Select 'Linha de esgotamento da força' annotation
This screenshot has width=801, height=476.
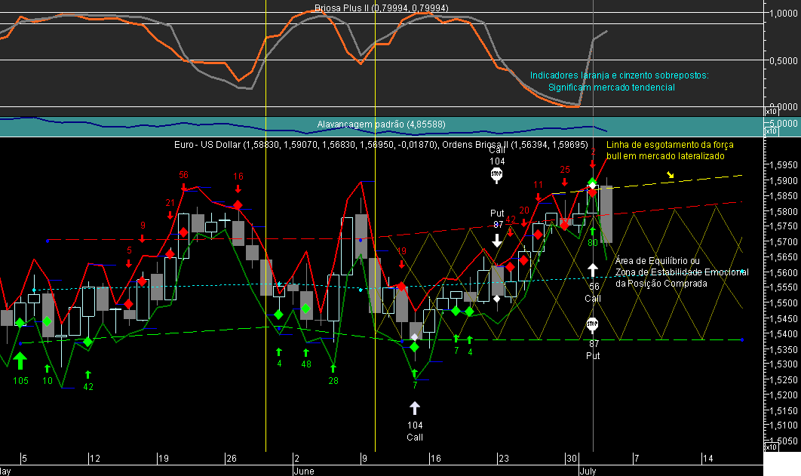pyautogui.click(x=670, y=145)
